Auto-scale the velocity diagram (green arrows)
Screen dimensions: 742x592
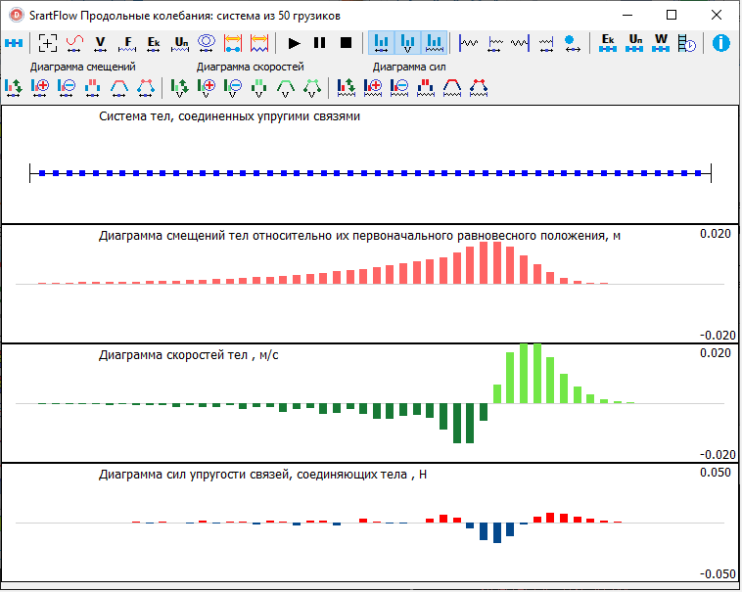(180, 88)
